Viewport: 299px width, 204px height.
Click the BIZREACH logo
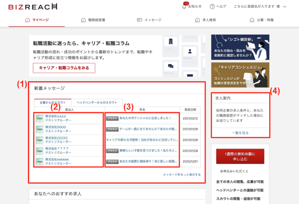click(33, 7)
